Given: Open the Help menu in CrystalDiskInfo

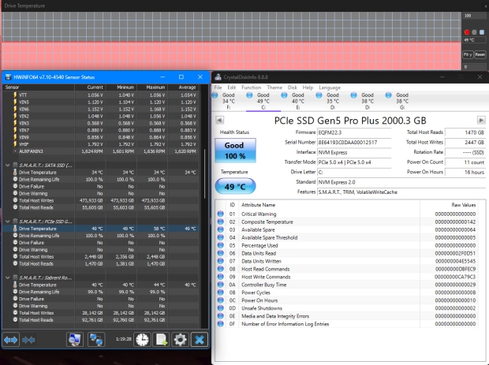Looking at the screenshot, I should 308,88.
